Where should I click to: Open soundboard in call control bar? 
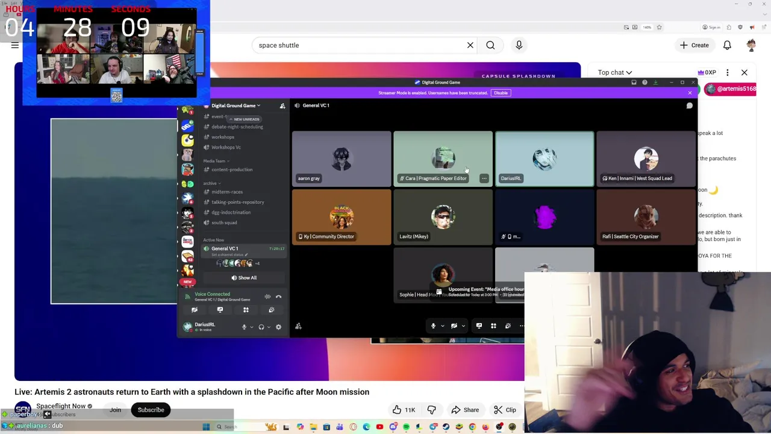tap(508, 326)
